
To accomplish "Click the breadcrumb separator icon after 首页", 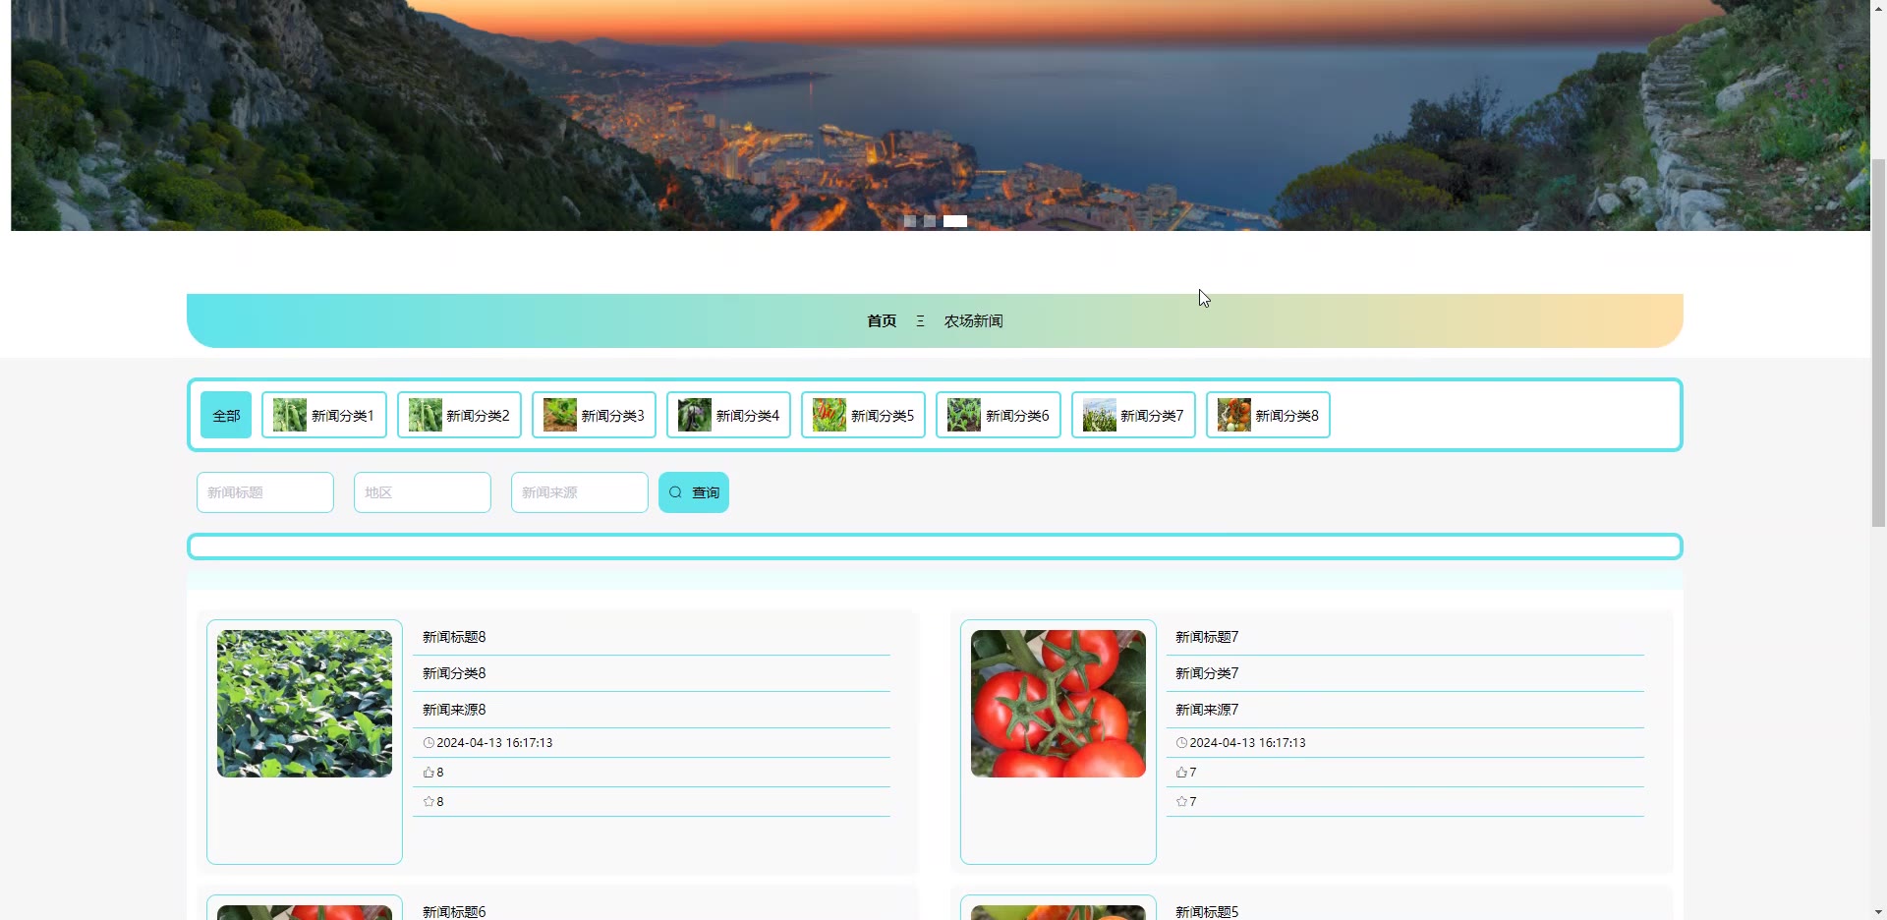I will tap(920, 321).
